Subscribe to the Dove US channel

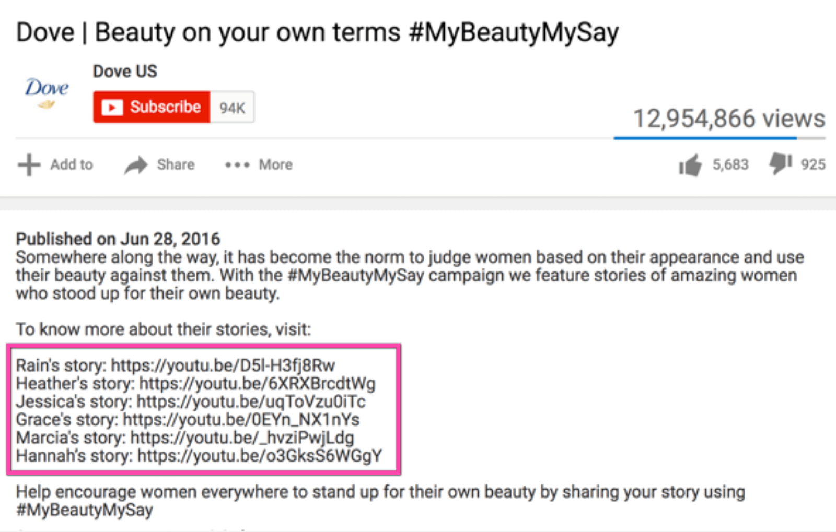[x=152, y=107]
